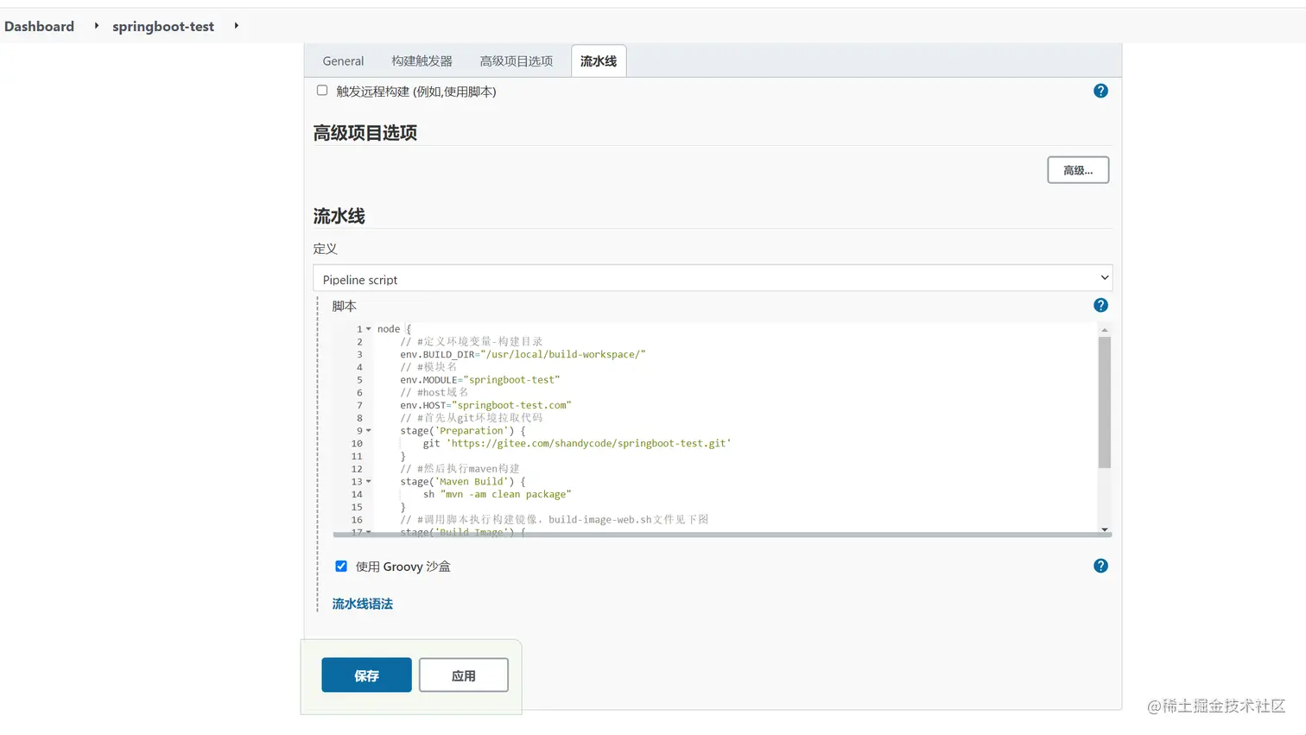Click the 脚本 label
This screenshot has width=1306, height=735.
pyautogui.click(x=344, y=306)
